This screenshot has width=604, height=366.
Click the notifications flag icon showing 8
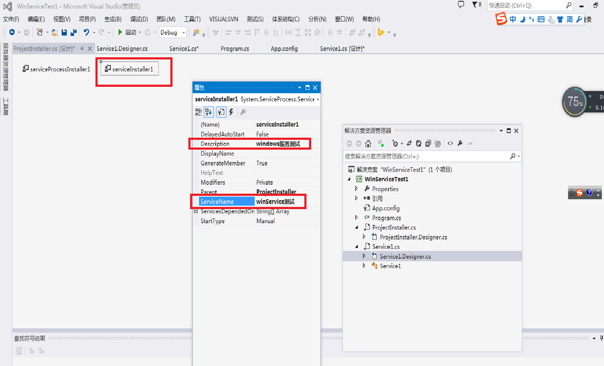click(477, 5)
